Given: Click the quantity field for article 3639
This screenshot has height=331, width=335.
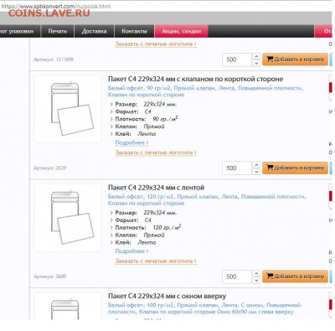Looking at the screenshot, I should click(237, 168).
